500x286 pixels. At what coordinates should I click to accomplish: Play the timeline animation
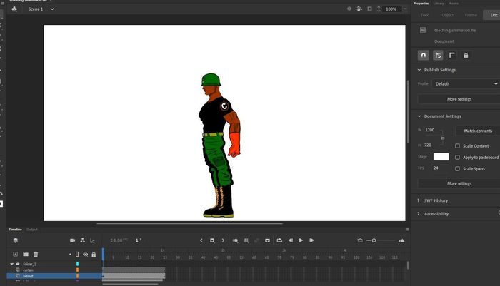coord(301,240)
